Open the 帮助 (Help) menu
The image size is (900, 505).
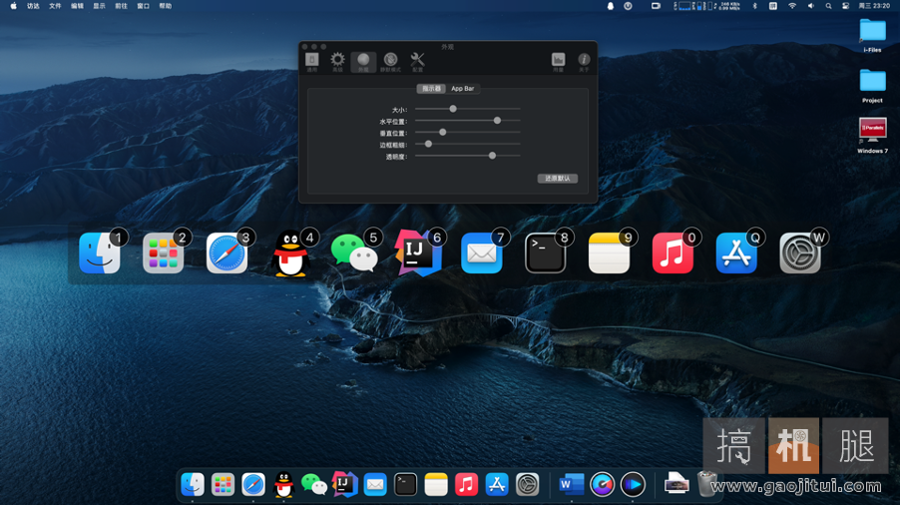tap(166, 6)
